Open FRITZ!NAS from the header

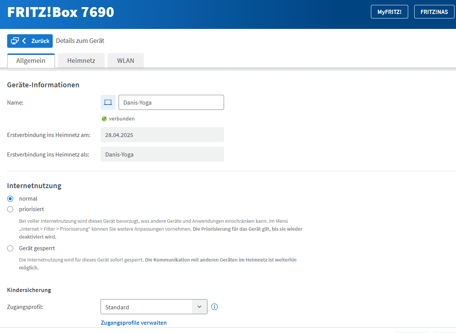[x=434, y=12]
